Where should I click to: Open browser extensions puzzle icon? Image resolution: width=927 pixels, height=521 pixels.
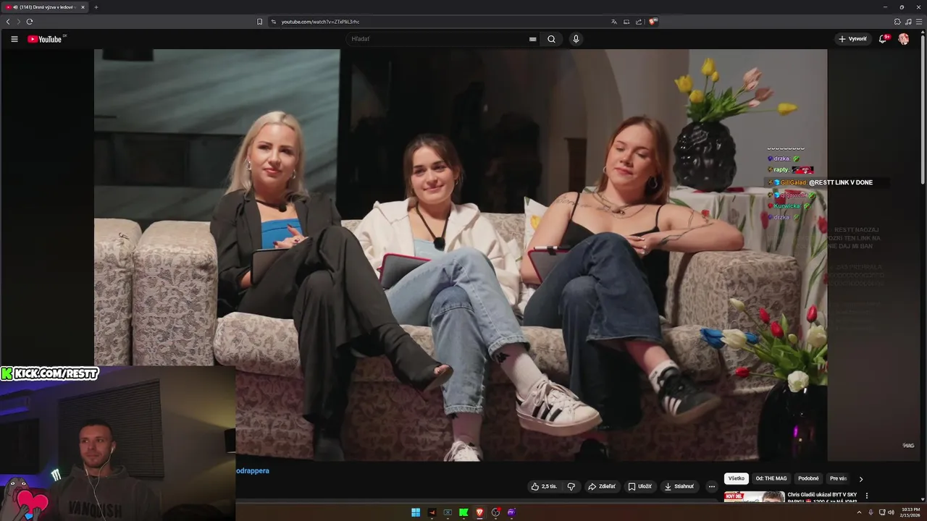pyautogui.click(x=897, y=22)
